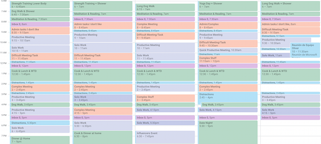321x144 pixels.
Task: Select Solo Work 4:15 – 5pm event
Action: point(290,111)
